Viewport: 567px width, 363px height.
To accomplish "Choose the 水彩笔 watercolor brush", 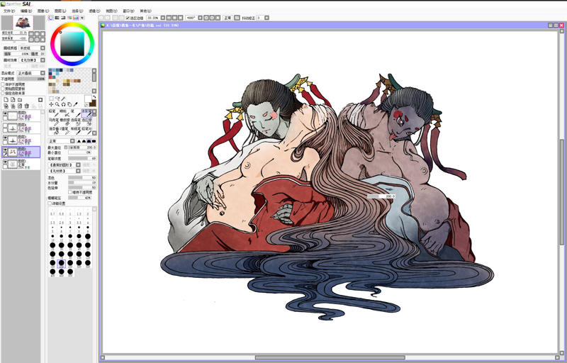I will (x=86, y=113).
